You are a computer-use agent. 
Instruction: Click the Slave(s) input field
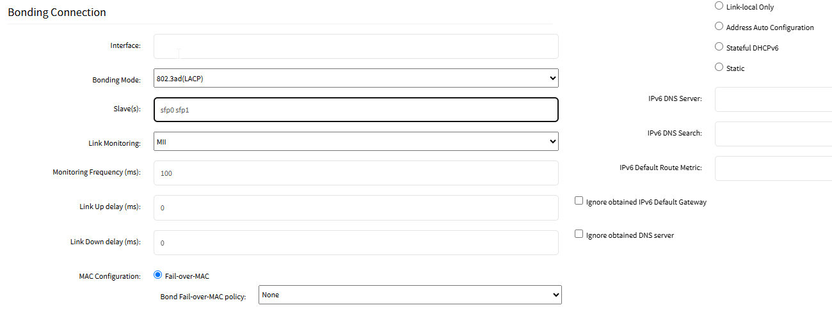355,109
